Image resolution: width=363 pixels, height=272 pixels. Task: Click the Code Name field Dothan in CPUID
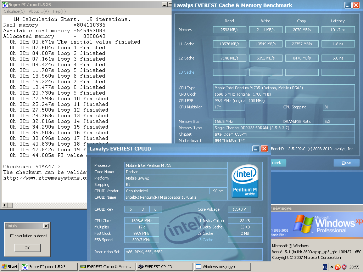176,172
